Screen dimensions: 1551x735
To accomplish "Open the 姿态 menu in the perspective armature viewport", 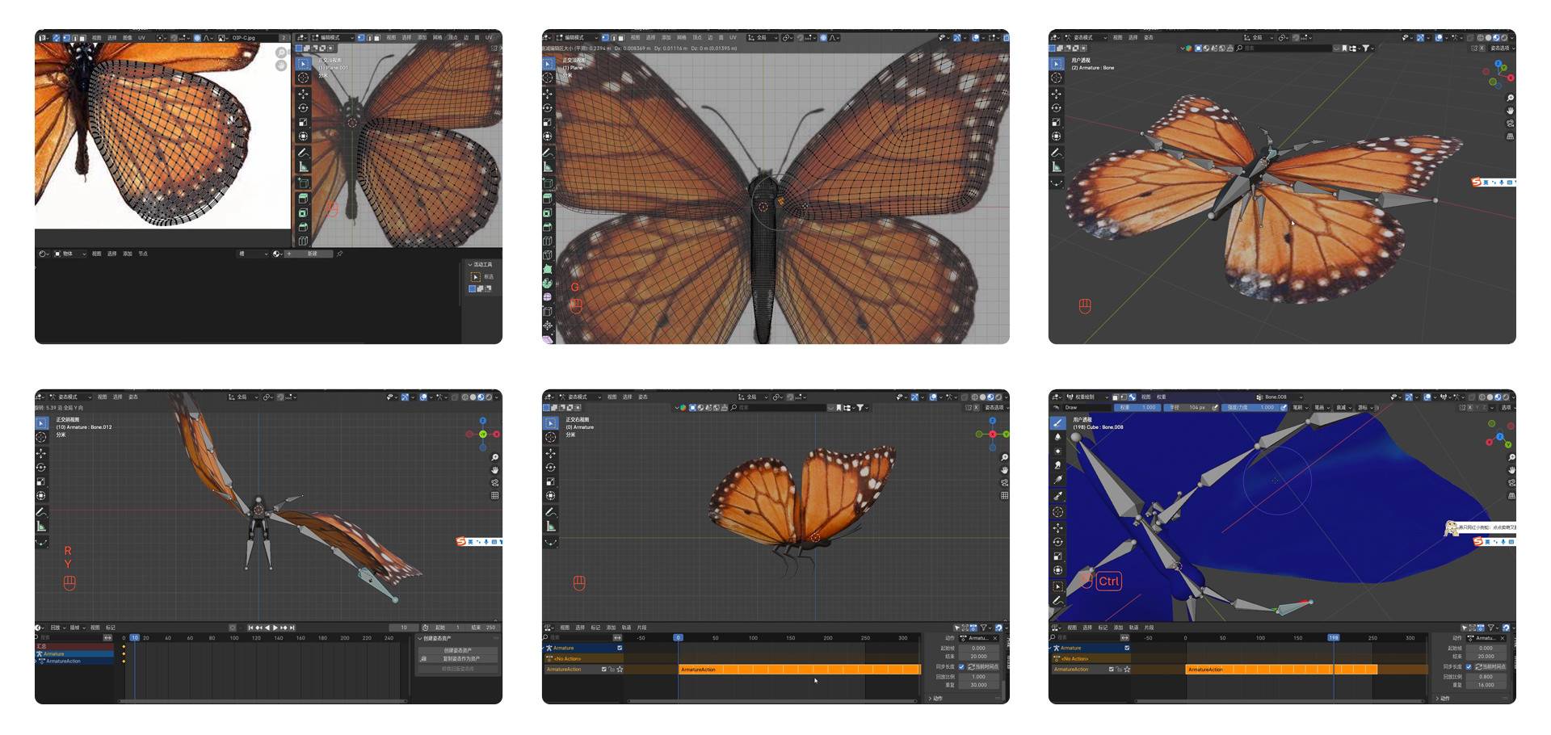I will 1149,37.
